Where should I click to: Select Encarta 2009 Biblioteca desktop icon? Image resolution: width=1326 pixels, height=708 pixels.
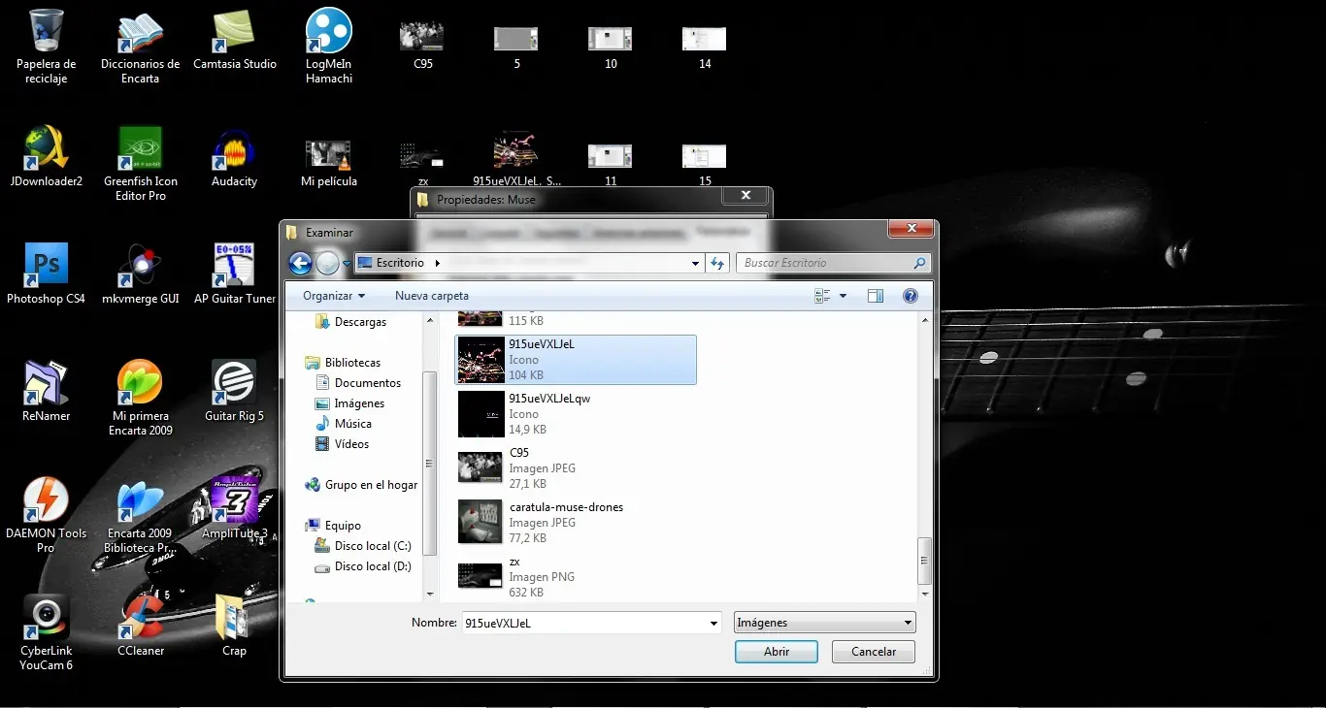[140, 515]
